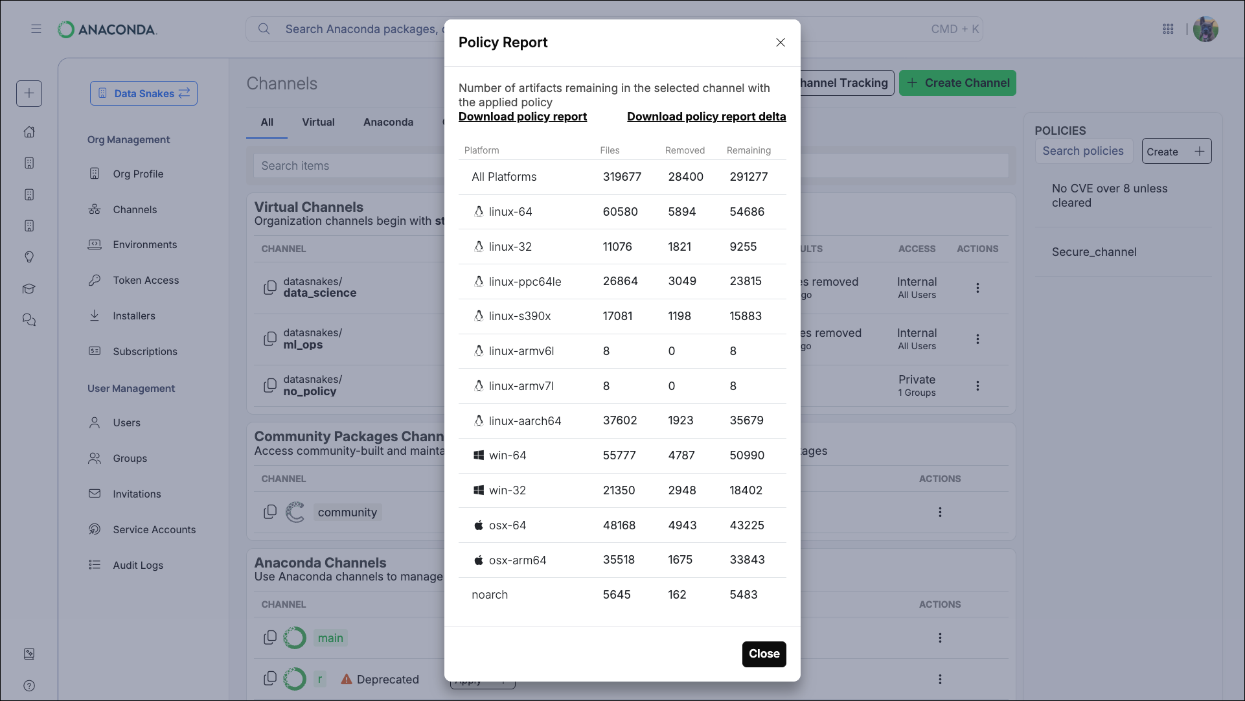Open actions menu for the main channel
The image size is (1245, 701).
pos(940,638)
